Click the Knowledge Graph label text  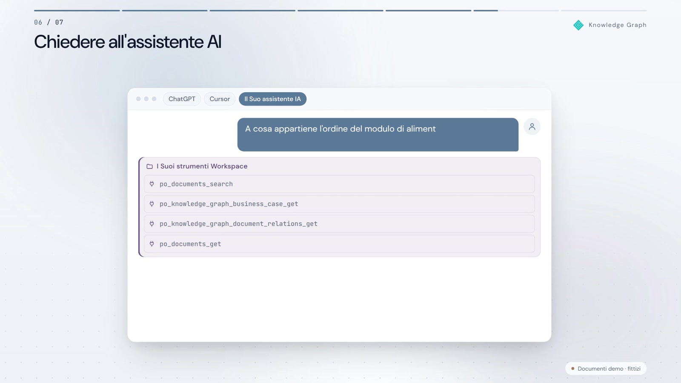coord(618,25)
